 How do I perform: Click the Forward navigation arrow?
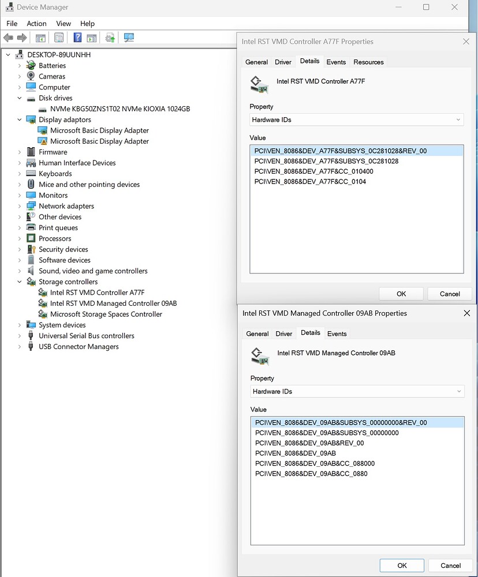(23, 38)
